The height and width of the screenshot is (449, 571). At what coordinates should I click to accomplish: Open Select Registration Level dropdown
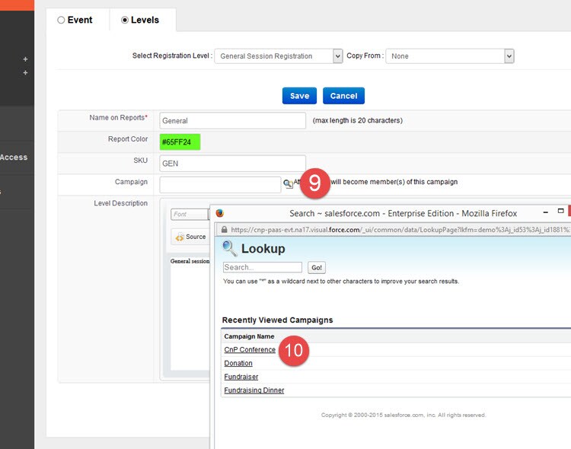(x=279, y=56)
